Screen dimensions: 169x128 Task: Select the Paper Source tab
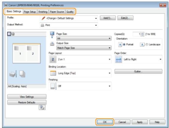click(x=57, y=12)
